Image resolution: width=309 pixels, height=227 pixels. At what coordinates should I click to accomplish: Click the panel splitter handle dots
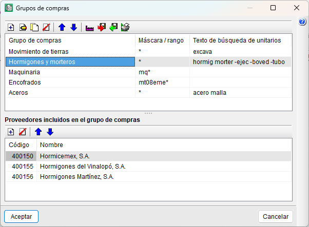[x=148, y=113]
